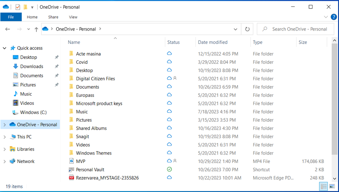This screenshot has width=339, height=192.
Task: Select the Network item in navigation pane
Action: pyautogui.click(x=26, y=161)
